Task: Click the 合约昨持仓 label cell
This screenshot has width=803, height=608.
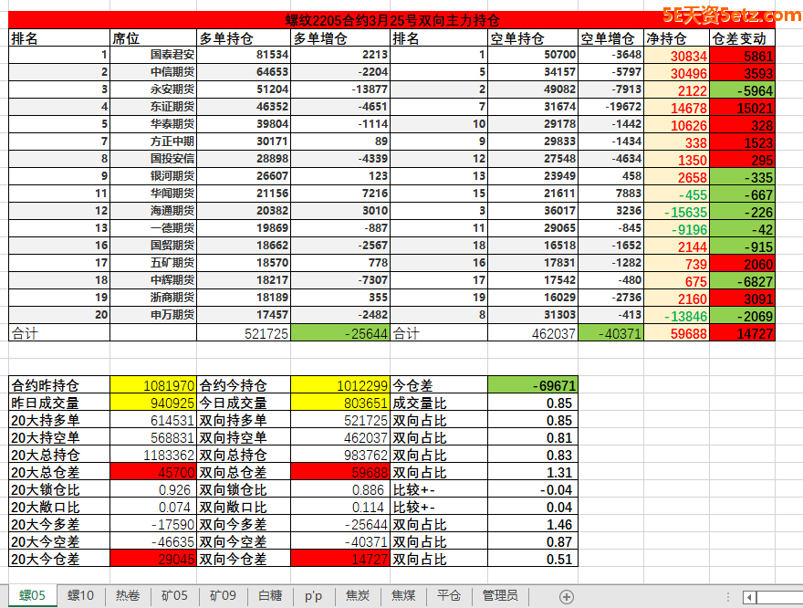Action: click(59, 384)
